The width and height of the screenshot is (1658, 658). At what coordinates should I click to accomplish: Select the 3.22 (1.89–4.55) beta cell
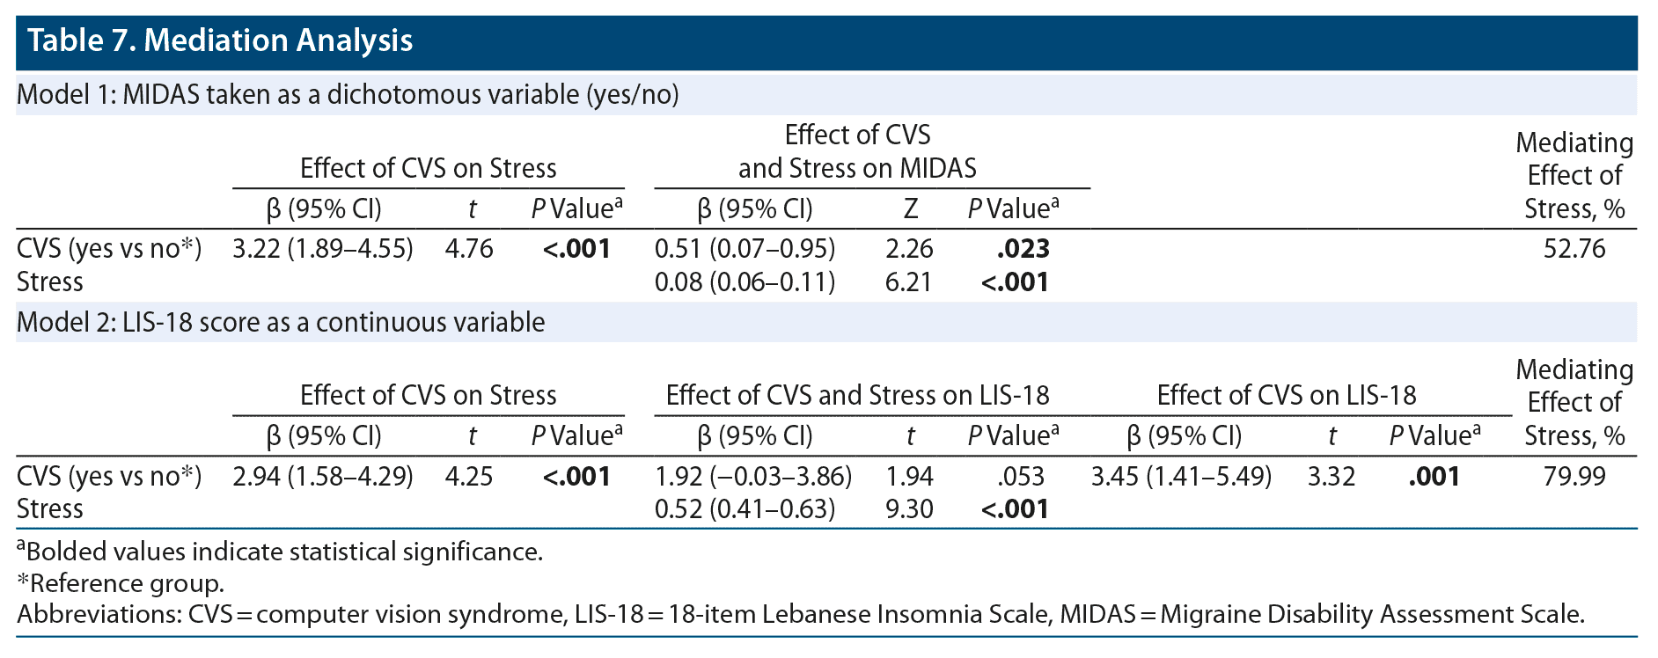pos(322,249)
